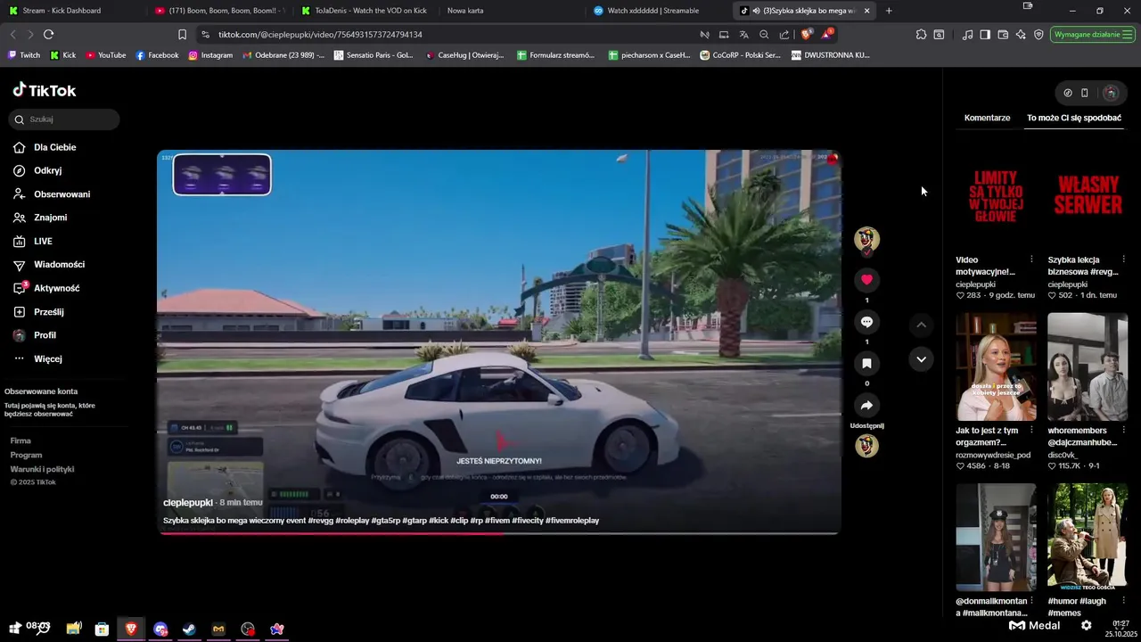Open the Jak to jest z tym orgazmem video thumbnail

[x=996, y=366]
